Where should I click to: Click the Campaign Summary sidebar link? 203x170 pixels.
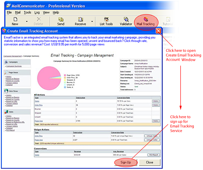14,66
